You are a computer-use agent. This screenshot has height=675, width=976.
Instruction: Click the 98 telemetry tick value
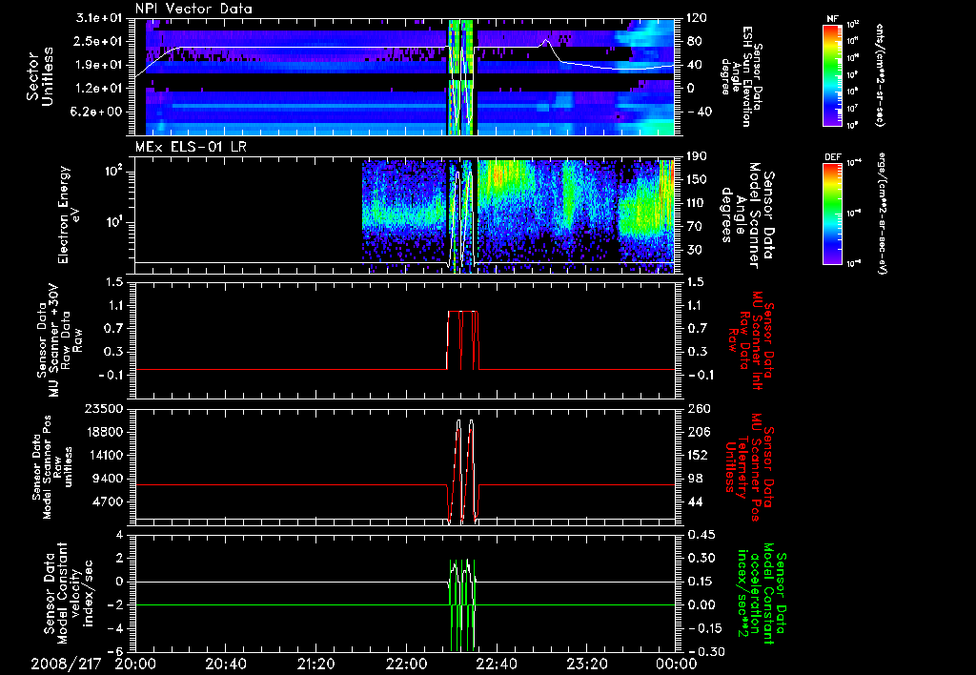[x=694, y=479]
